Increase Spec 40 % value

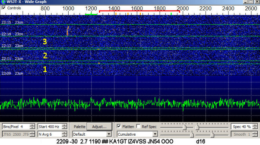click(x=255, y=125)
